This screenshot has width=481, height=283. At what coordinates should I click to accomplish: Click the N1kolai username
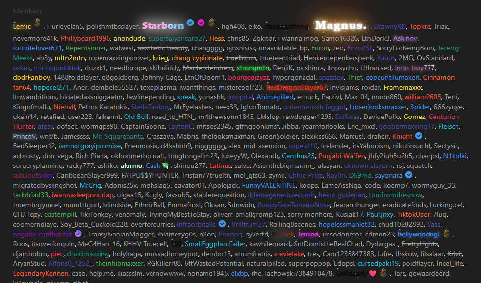click(455, 156)
